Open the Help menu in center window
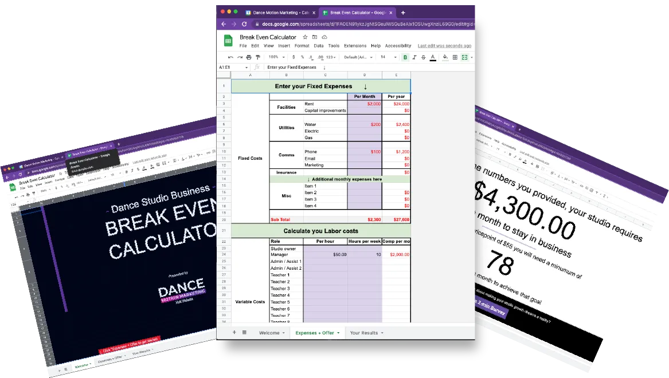This screenshot has width=669, height=378. pyautogui.click(x=376, y=46)
